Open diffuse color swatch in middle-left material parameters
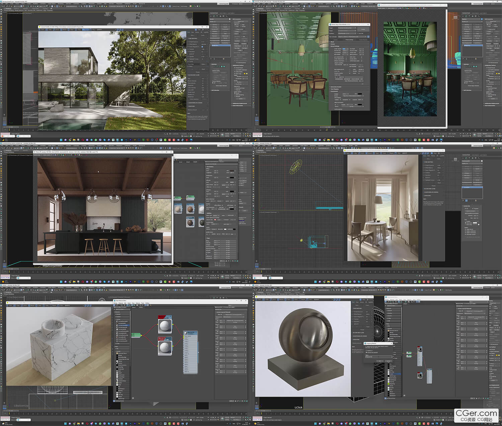This screenshot has height=426, width=502. click(x=232, y=171)
